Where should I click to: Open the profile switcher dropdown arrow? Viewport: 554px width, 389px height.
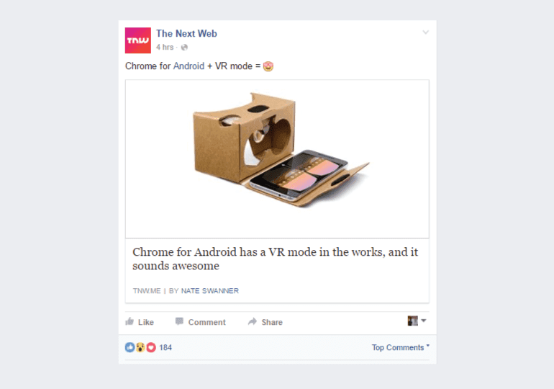pyautogui.click(x=424, y=321)
